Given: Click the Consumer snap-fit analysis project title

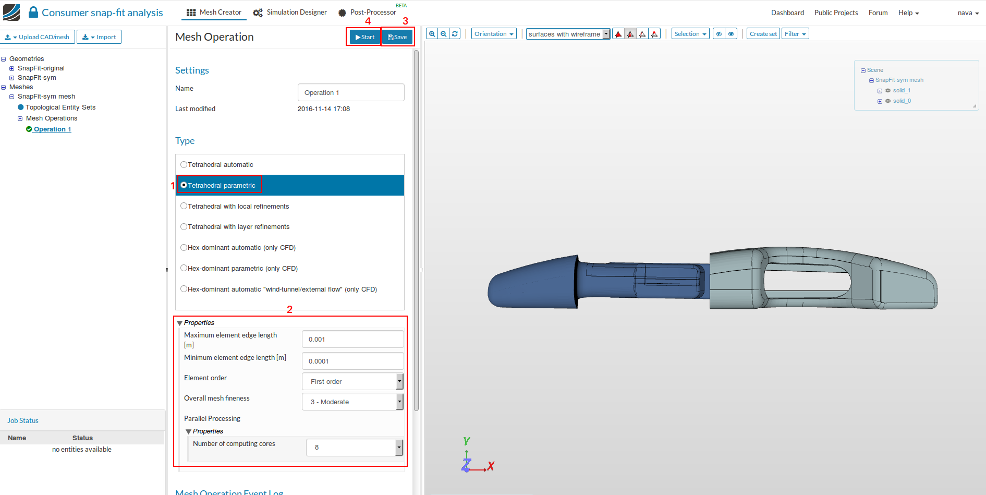Looking at the screenshot, I should 102,13.
